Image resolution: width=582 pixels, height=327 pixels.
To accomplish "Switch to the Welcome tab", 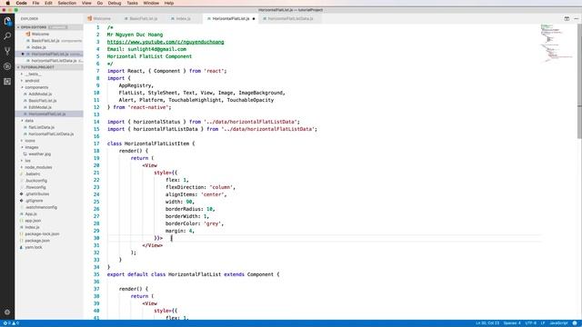I will [99, 18].
